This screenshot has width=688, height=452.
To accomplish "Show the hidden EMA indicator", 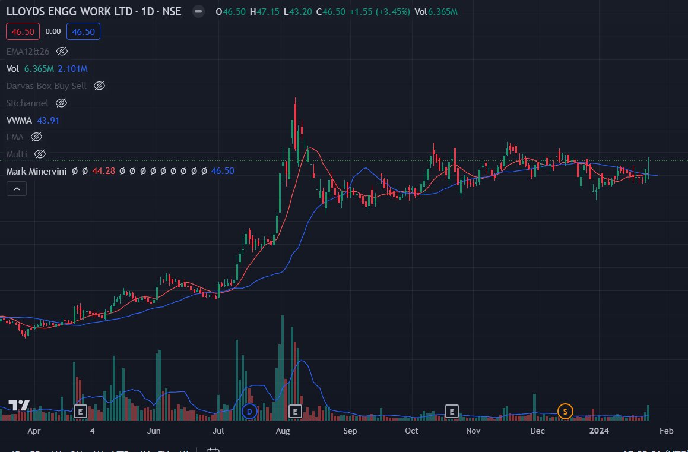I will (x=36, y=137).
